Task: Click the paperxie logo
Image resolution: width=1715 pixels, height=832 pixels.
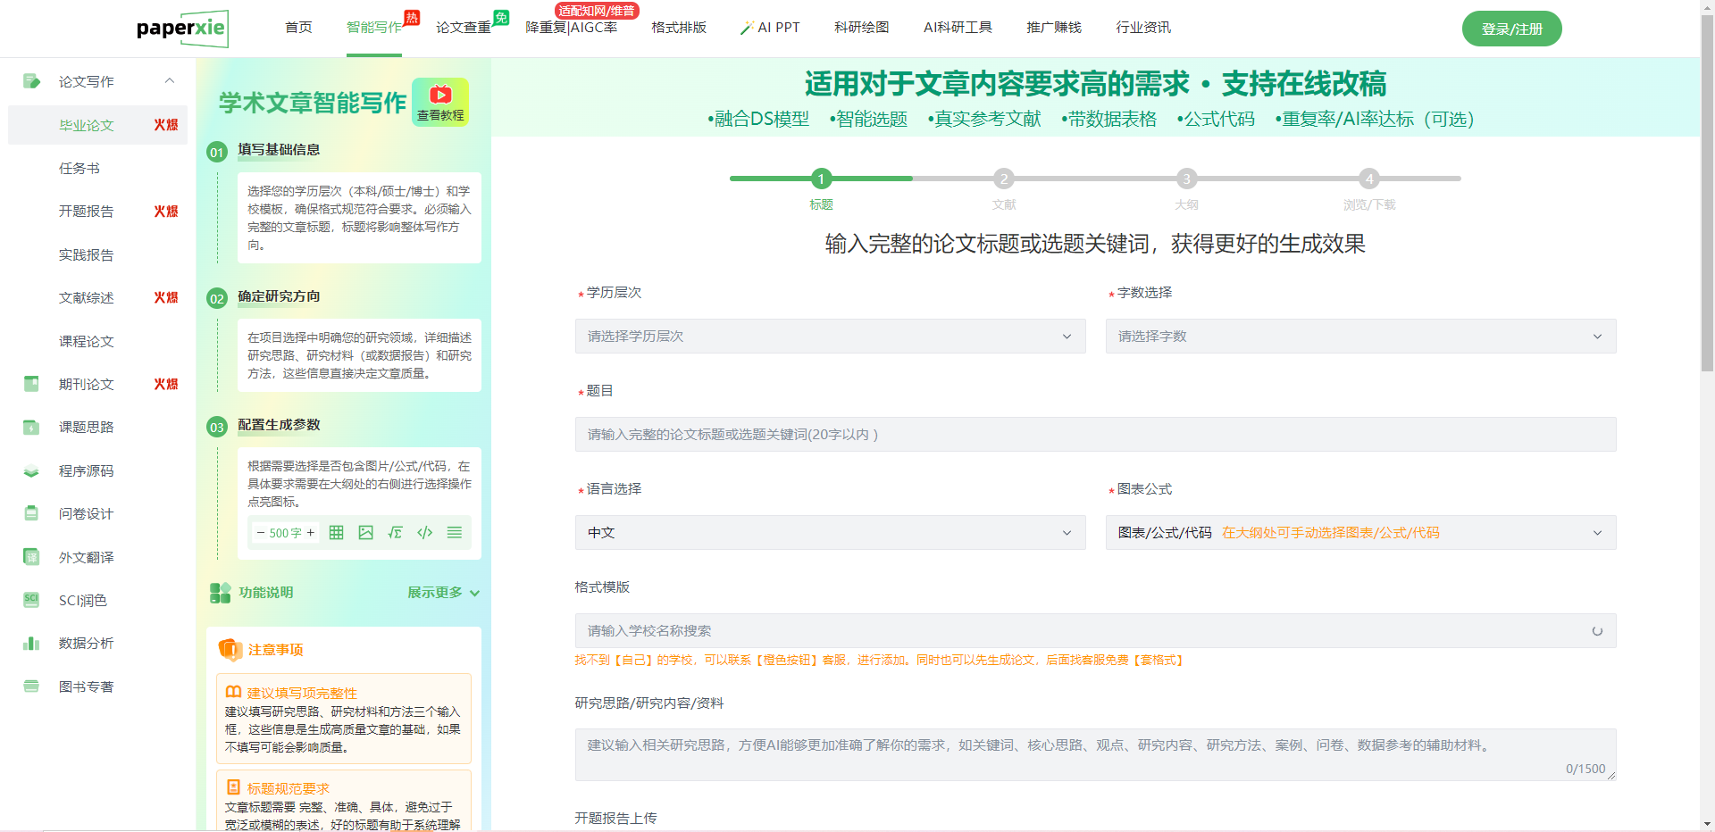Action: (182, 29)
